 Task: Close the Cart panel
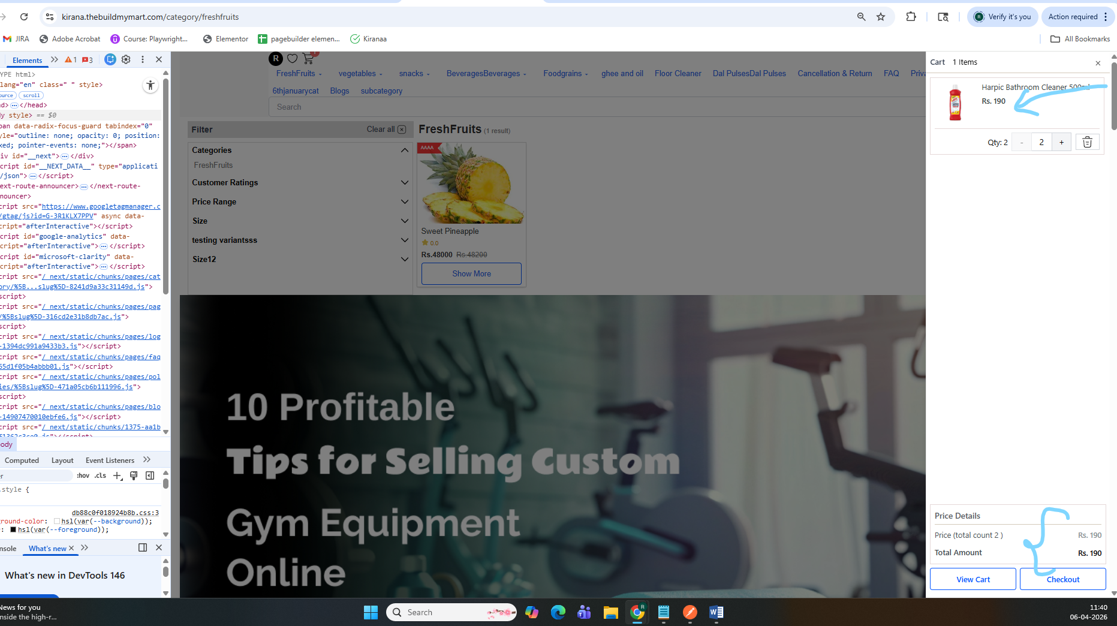pyautogui.click(x=1098, y=63)
